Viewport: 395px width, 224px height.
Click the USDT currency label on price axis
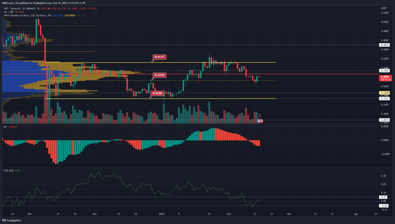pos(384,8)
